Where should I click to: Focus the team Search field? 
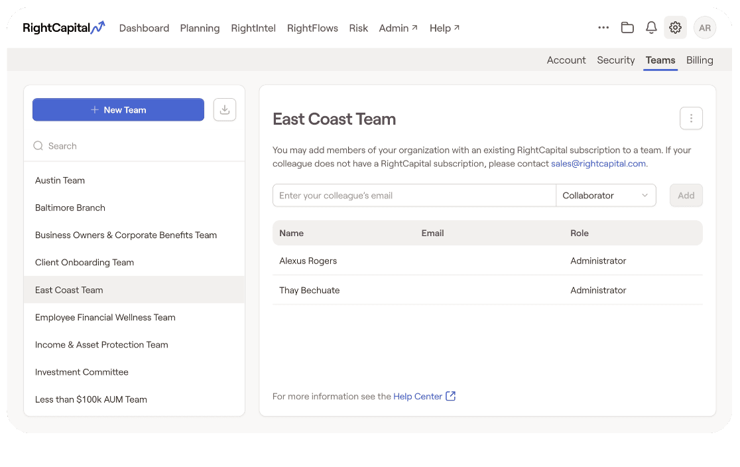click(134, 146)
